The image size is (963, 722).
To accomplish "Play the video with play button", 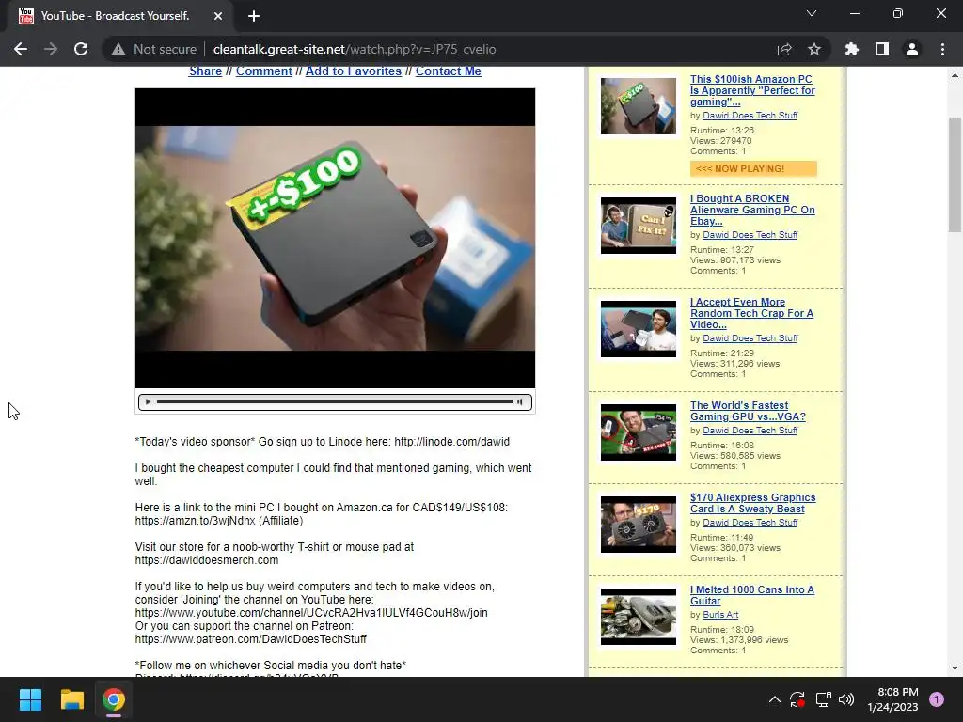I will click(148, 402).
